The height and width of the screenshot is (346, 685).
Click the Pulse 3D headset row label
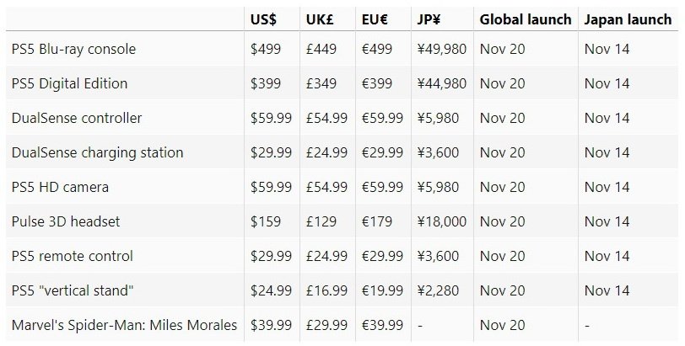coord(66,221)
